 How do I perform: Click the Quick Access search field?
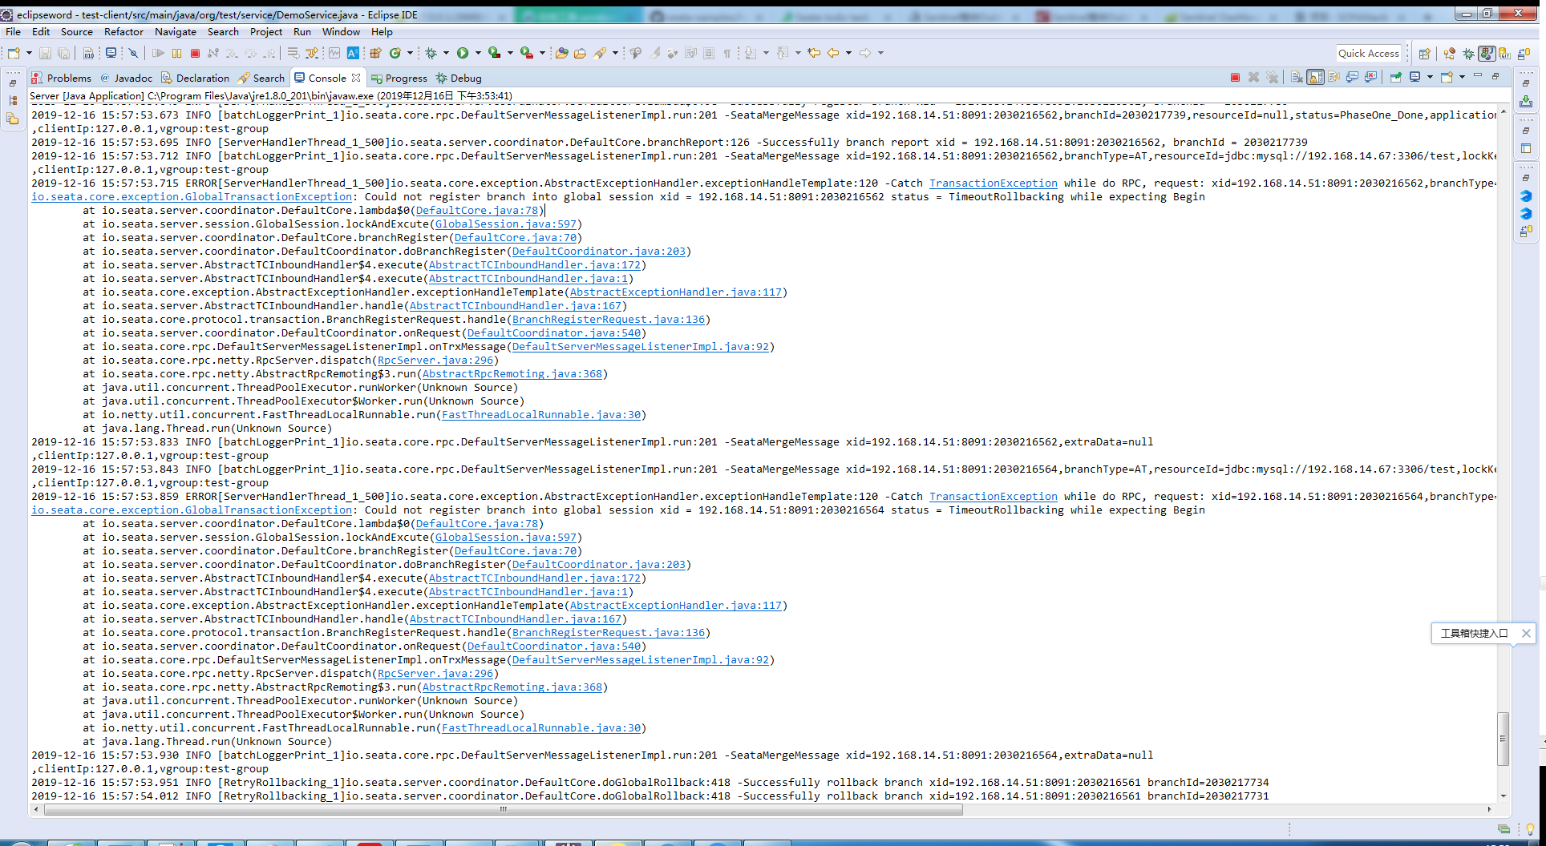pyautogui.click(x=1368, y=54)
